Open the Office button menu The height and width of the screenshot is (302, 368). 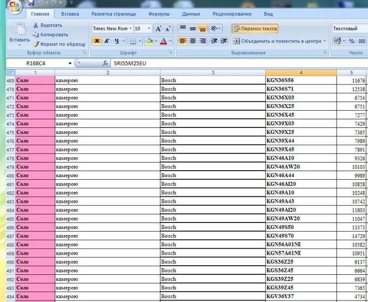(x=15, y=6)
